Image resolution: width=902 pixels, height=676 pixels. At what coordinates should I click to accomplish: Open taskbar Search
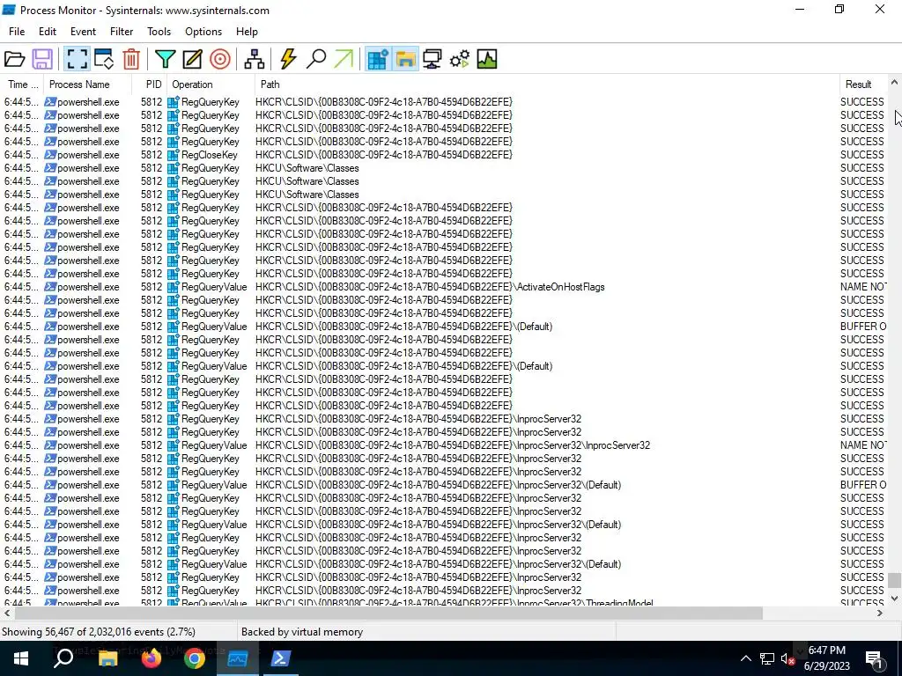coord(63,658)
